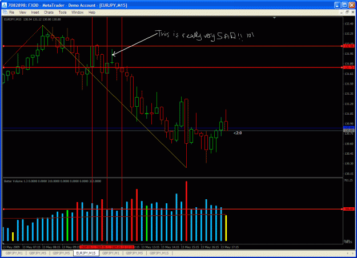Open the Charts menu
Screen dimensions: 357x258
click(x=49, y=13)
